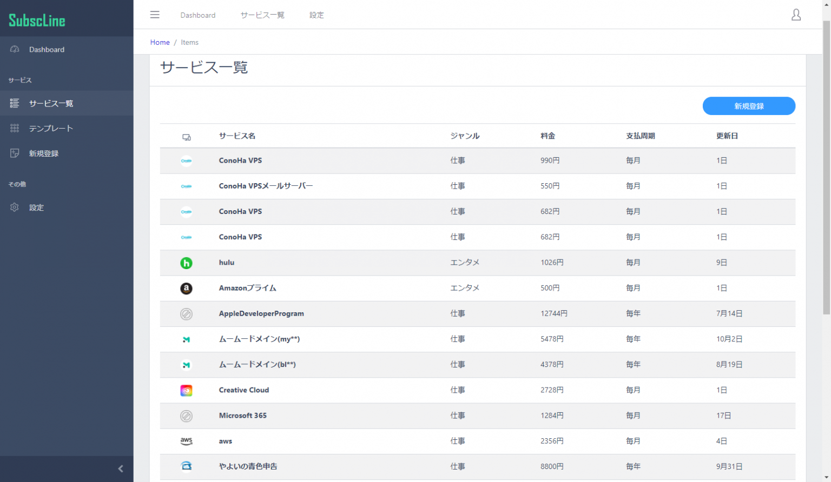
Task: Open サービス一覧 in the top navigation
Action: (x=262, y=15)
